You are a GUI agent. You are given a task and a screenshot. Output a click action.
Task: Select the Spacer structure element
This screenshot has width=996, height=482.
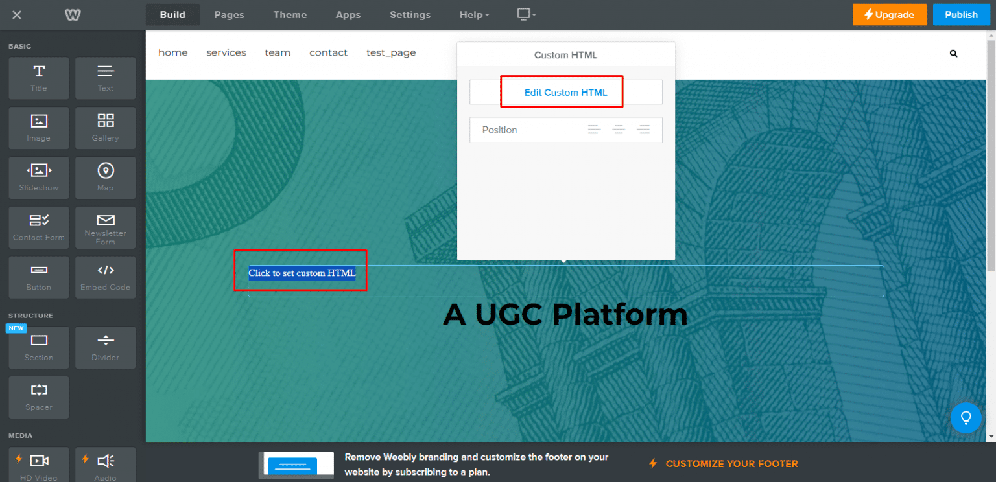[38, 397]
